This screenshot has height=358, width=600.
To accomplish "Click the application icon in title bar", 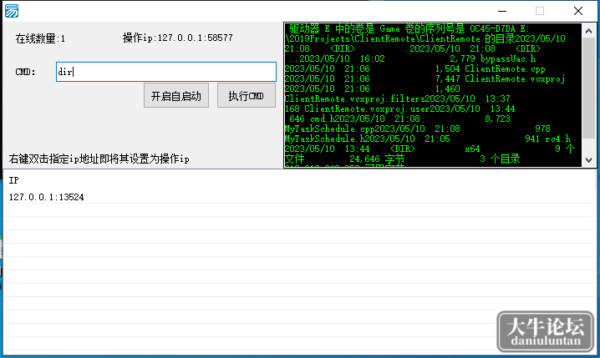I will click(12, 11).
